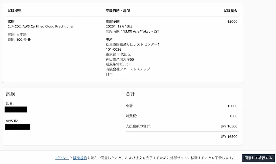Image resolution: width=276 pixels, height=164 pixels.
Task: Click the start time 13:00 Asia/Tokyo - JST
Action: point(141,32)
